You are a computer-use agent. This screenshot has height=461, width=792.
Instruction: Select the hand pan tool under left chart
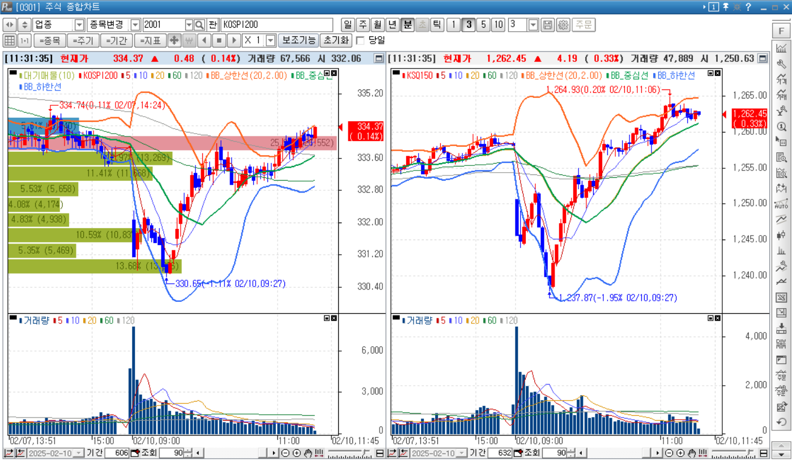coord(308,453)
